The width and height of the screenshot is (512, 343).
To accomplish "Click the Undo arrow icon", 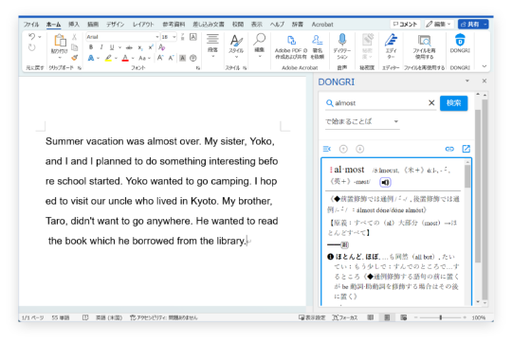I will pyautogui.click(x=31, y=37).
